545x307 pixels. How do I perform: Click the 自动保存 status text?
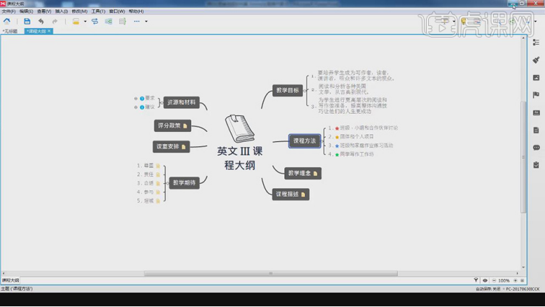488,289
